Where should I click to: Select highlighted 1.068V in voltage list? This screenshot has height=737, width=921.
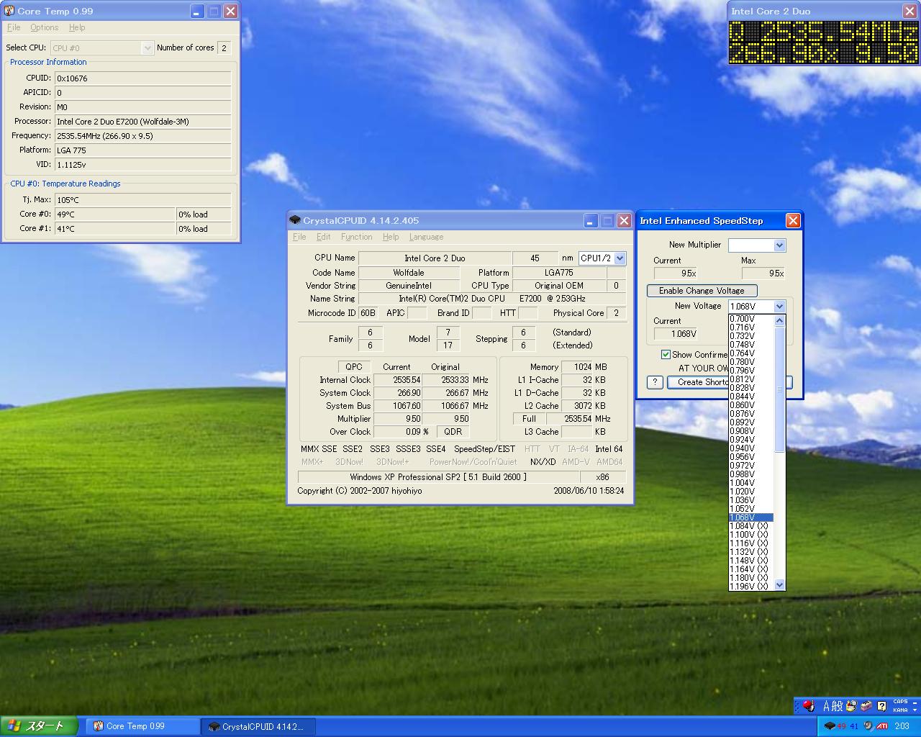pos(751,517)
